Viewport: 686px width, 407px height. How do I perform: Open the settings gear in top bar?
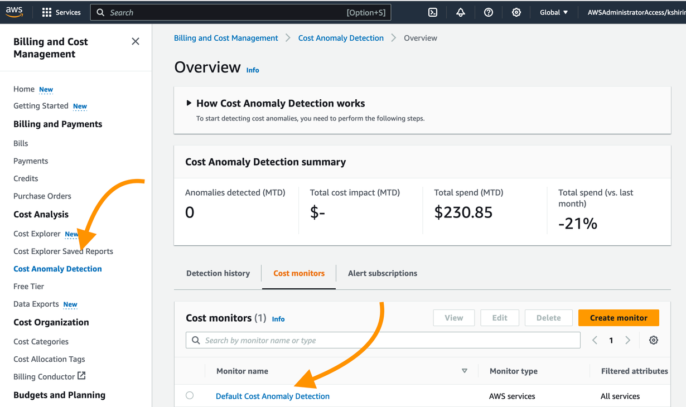516,12
